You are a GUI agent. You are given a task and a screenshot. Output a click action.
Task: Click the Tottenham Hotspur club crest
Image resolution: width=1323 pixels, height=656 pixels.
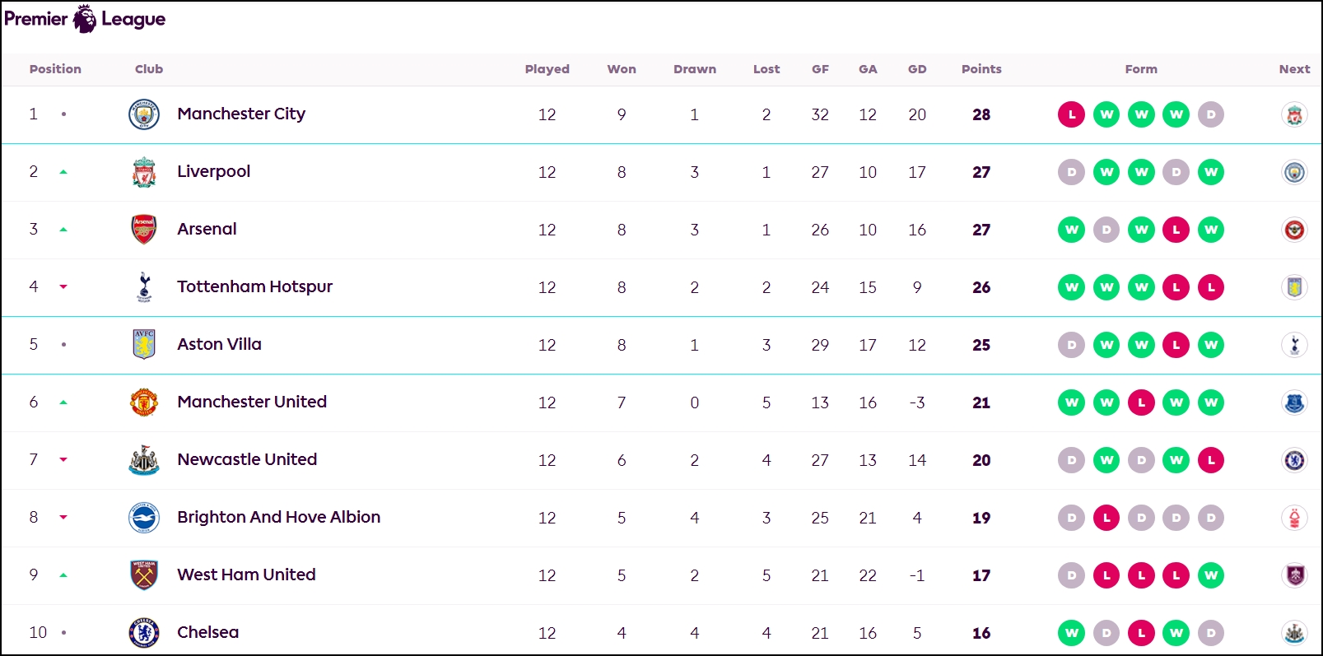point(142,287)
